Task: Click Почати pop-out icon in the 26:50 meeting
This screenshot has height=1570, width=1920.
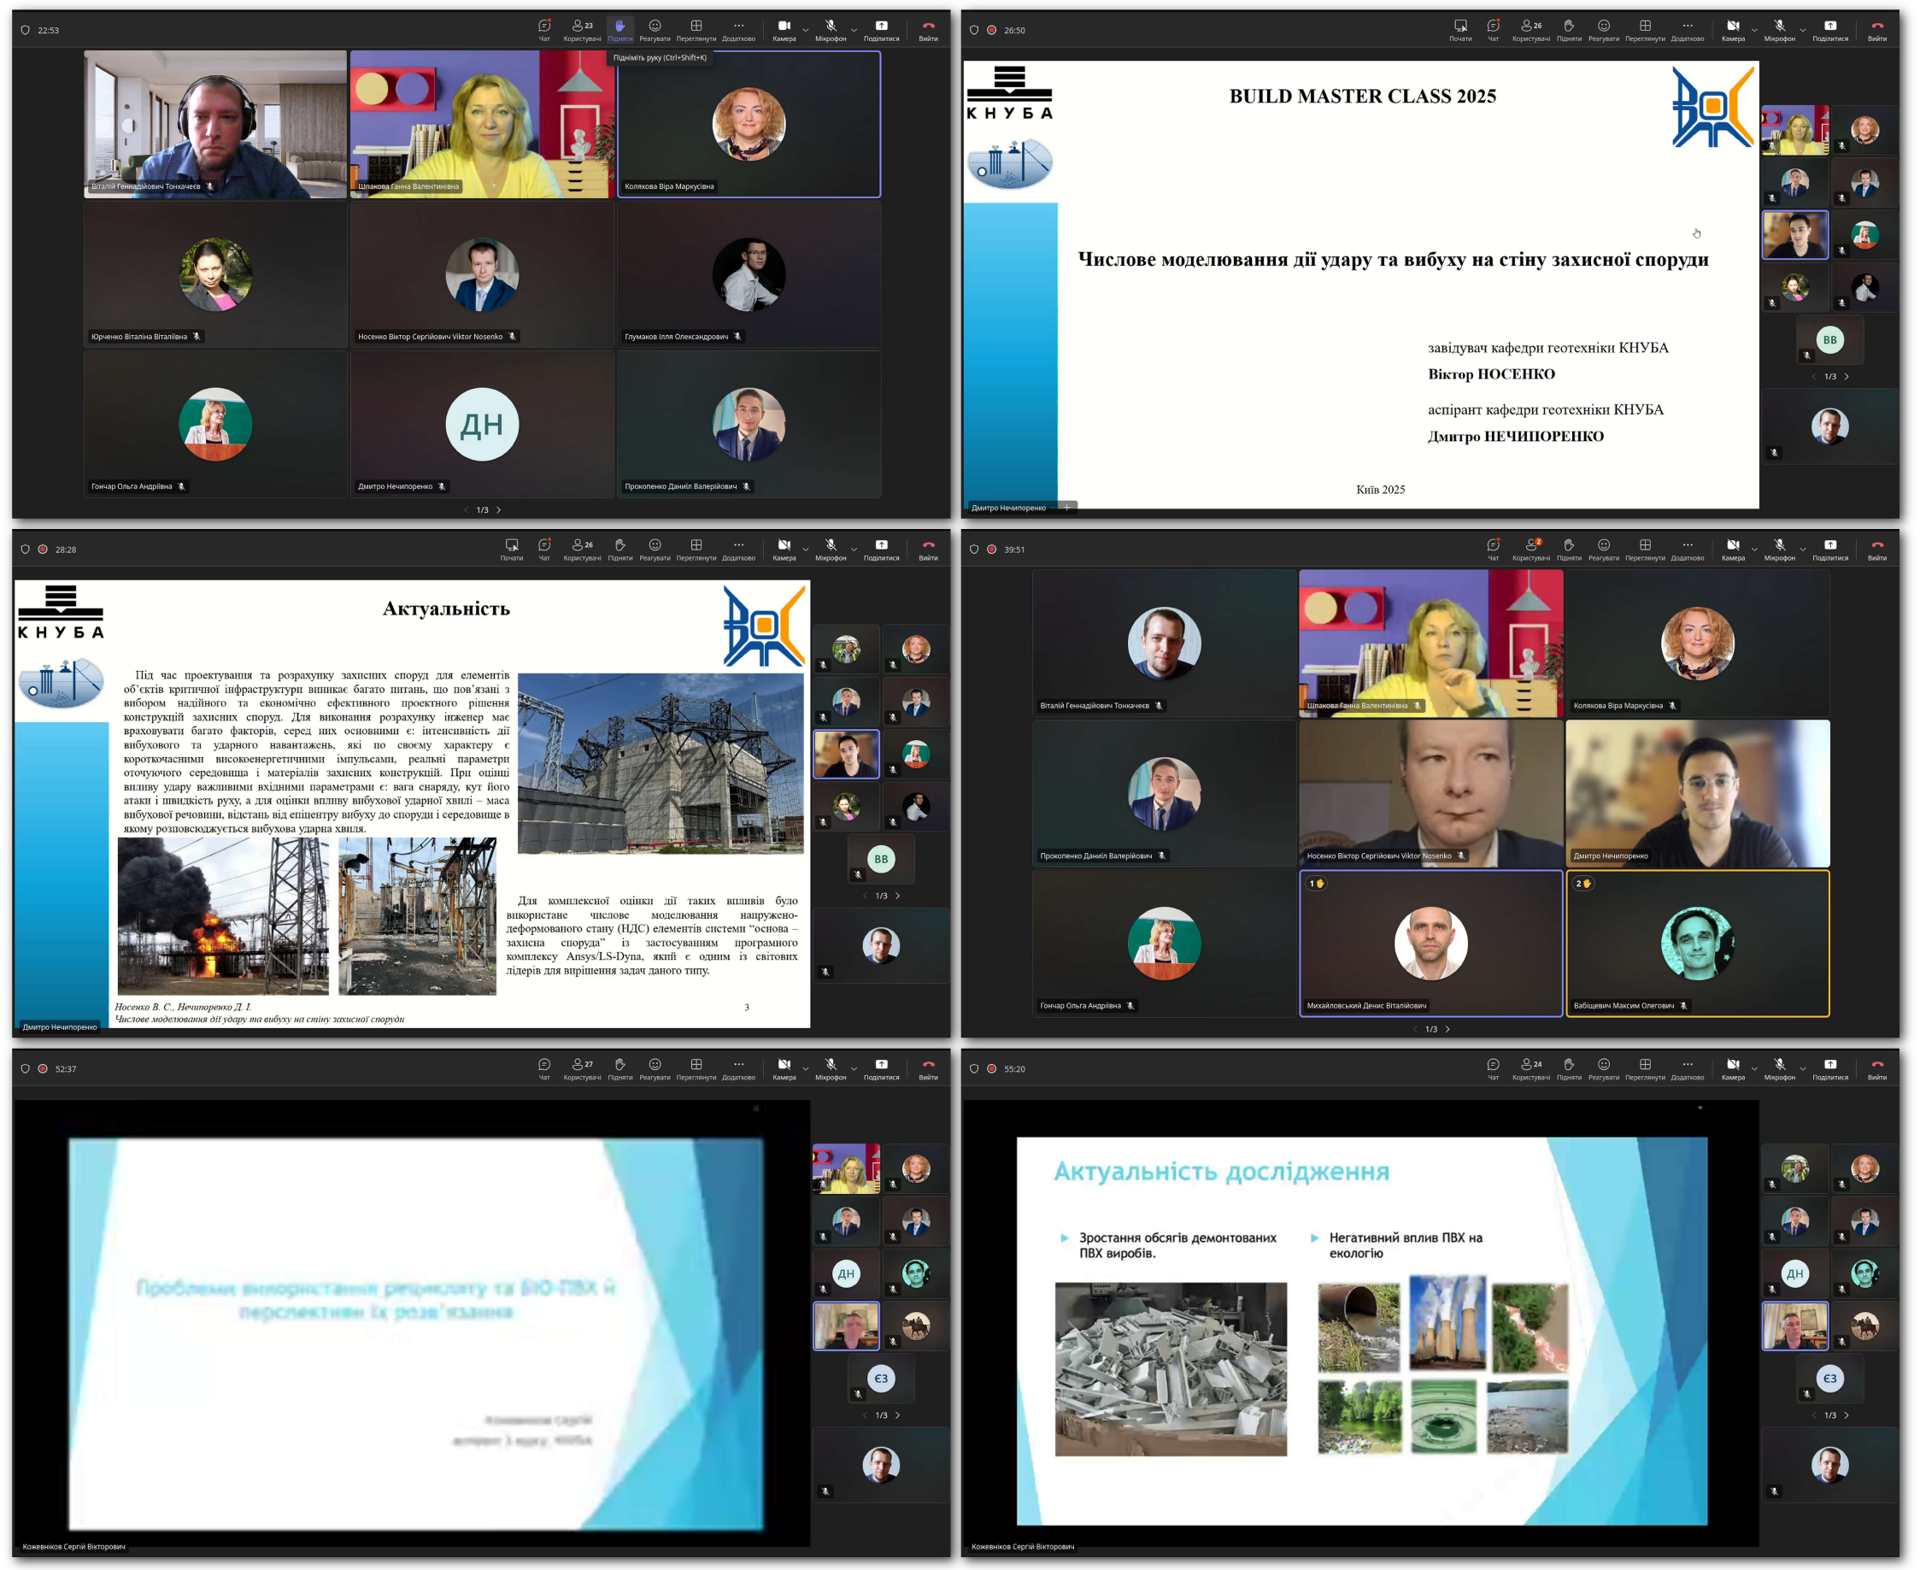Action: (x=1461, y=26)
